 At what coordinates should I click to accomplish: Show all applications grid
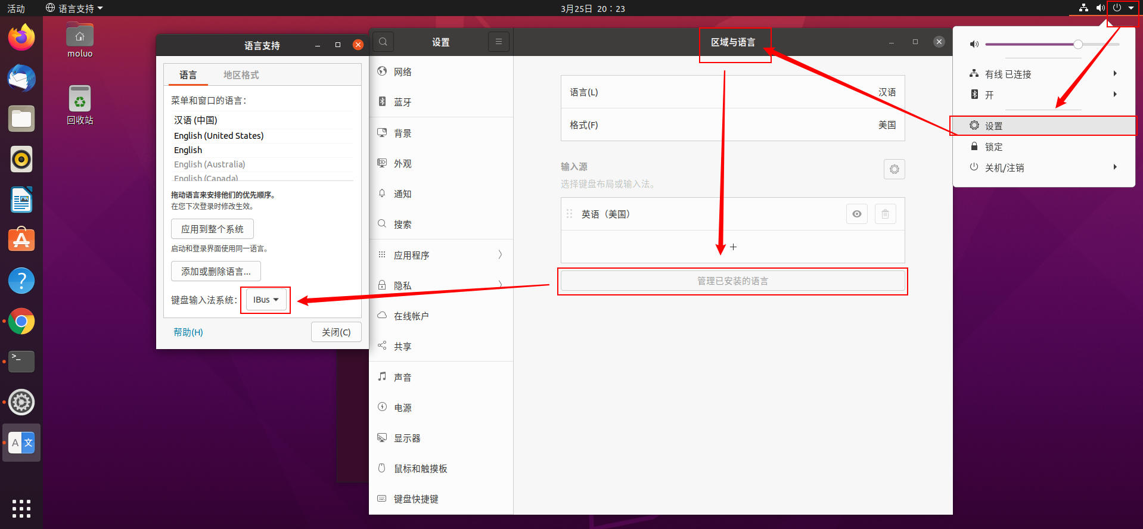pyautogui.click(x=21, y=508)
